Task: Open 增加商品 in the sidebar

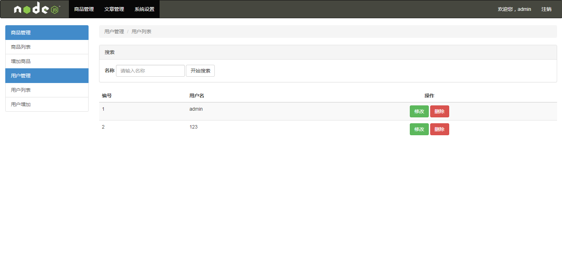Action: (47, 61)
